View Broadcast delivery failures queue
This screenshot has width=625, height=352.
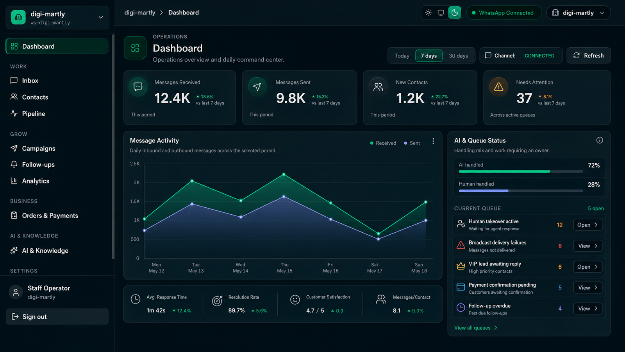point(587,246)
